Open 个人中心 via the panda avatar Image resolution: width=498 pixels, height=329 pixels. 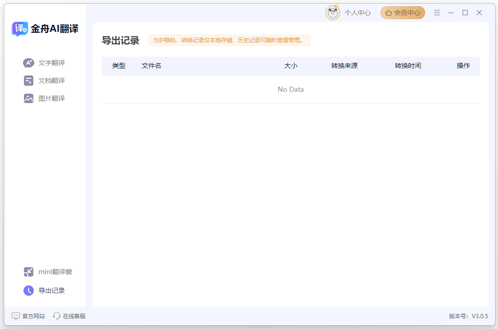tap(332, 13)
